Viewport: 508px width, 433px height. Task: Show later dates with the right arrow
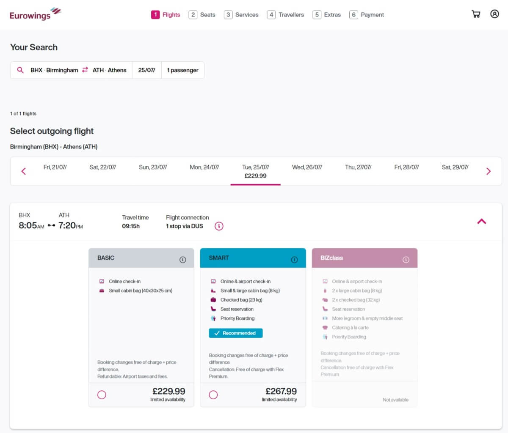pos(489,171)
